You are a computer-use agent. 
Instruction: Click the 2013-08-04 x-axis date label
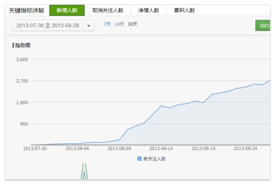coord(77,149)
